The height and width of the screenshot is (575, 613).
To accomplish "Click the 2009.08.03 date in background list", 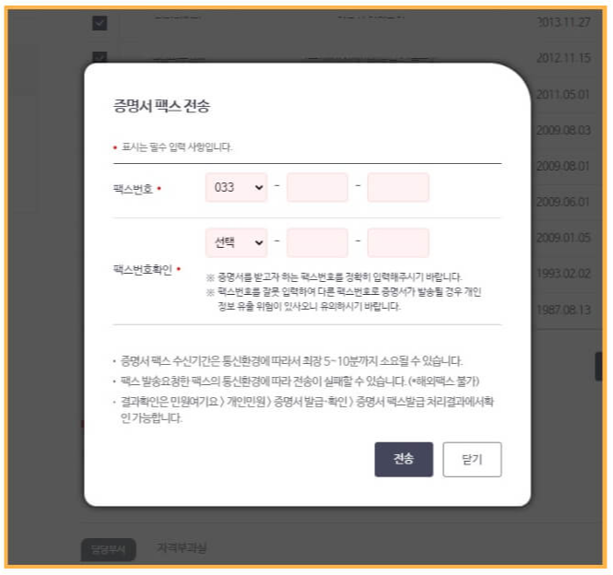I will click(x=563, y=130).
